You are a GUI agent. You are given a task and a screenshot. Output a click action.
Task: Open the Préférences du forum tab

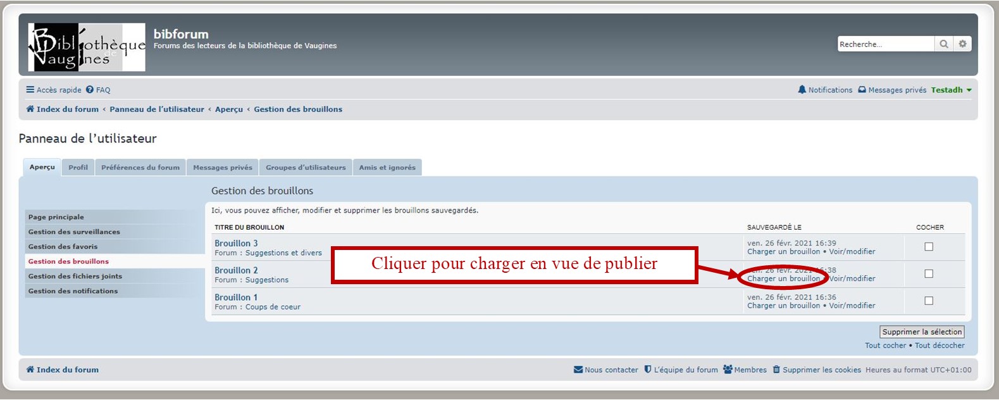click(x=140, y=168)
